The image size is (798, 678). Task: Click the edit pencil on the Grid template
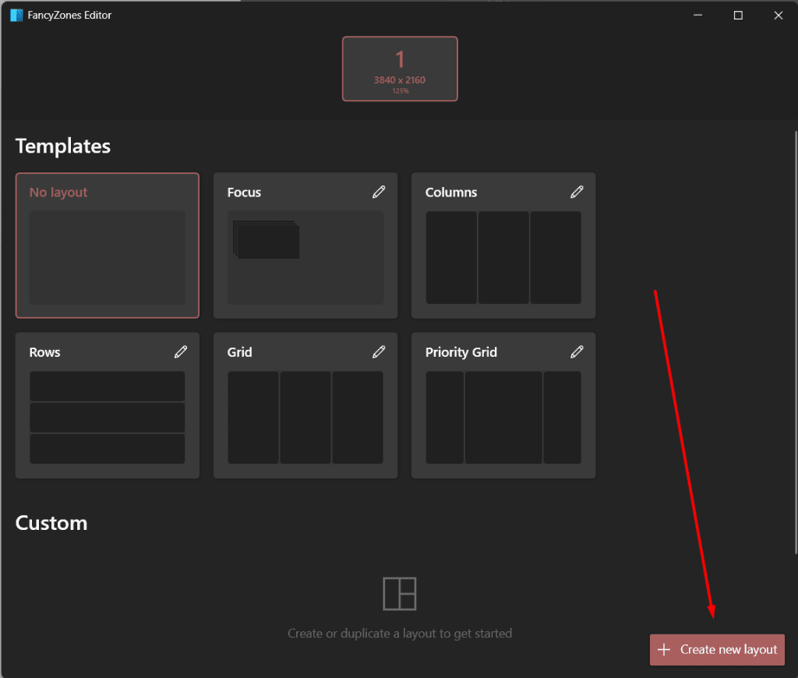point(380,351)
